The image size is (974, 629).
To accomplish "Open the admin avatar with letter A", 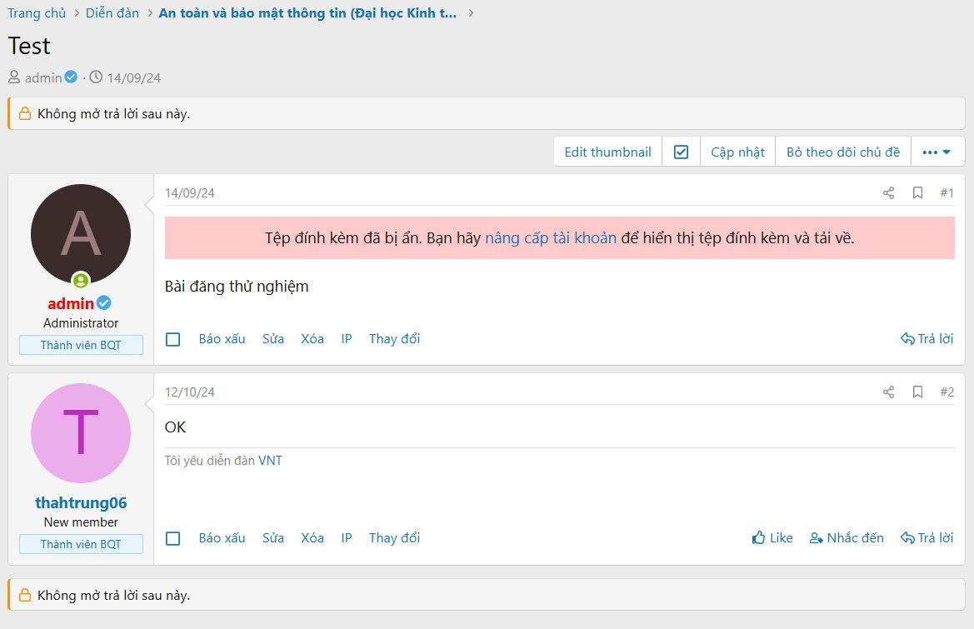I will [x=81, y=234].
